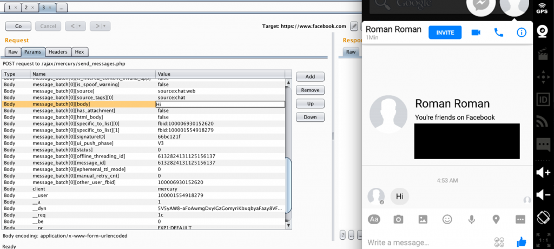The image size is (554, 249).
Task: Sort by the Name column header
Action: click(93, 74)
